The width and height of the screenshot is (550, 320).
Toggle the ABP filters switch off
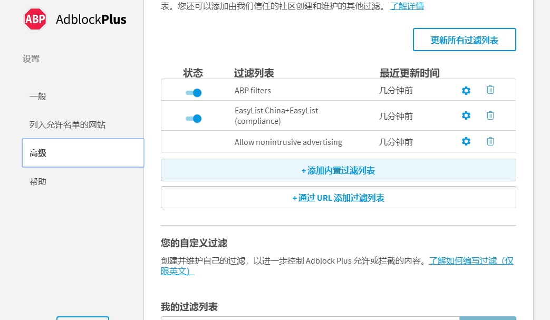[194, 93]
